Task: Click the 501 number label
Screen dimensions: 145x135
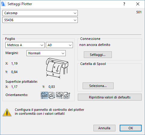Action: 139,12
